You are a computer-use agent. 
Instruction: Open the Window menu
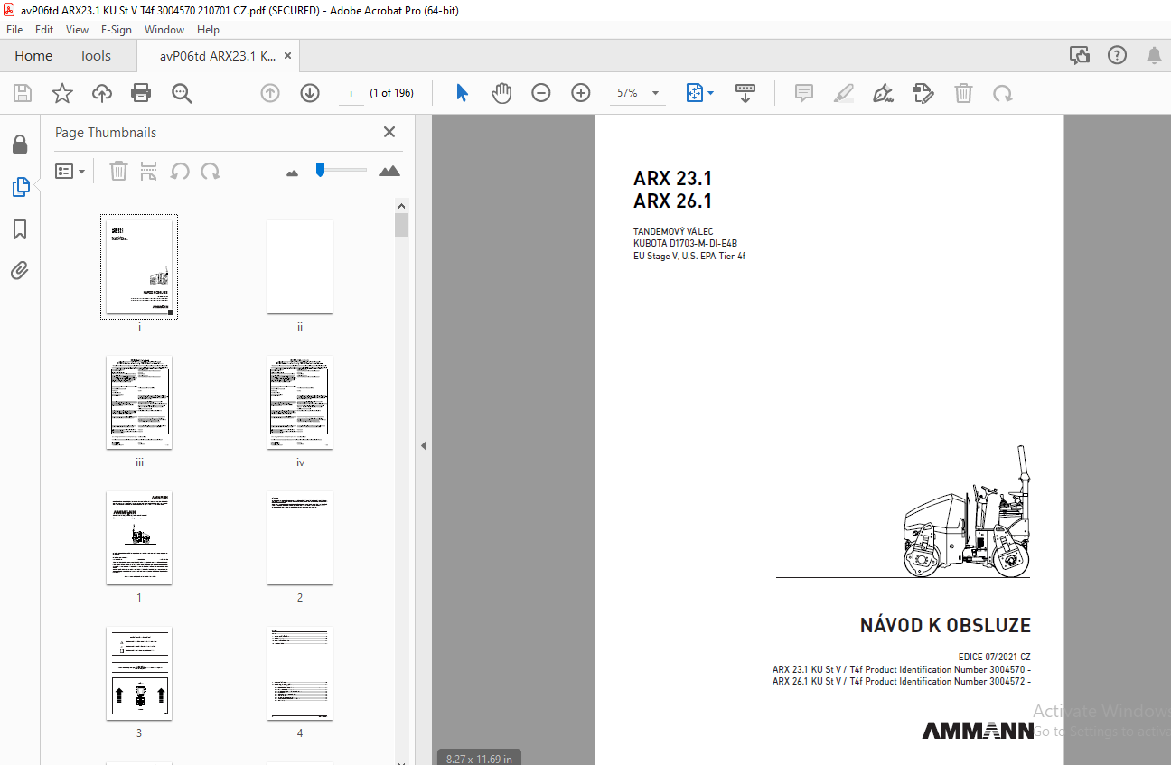[164, 30]
